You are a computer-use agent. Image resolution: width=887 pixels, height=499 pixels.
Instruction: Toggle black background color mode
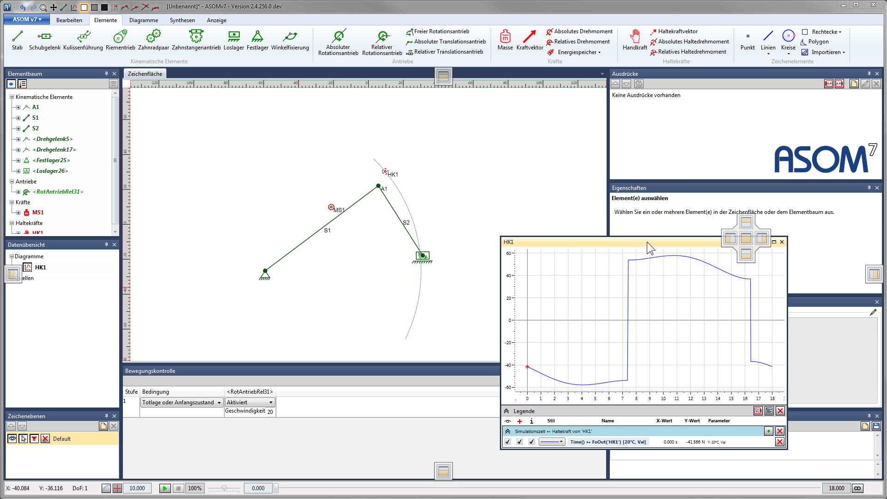(x=104, y=7)
